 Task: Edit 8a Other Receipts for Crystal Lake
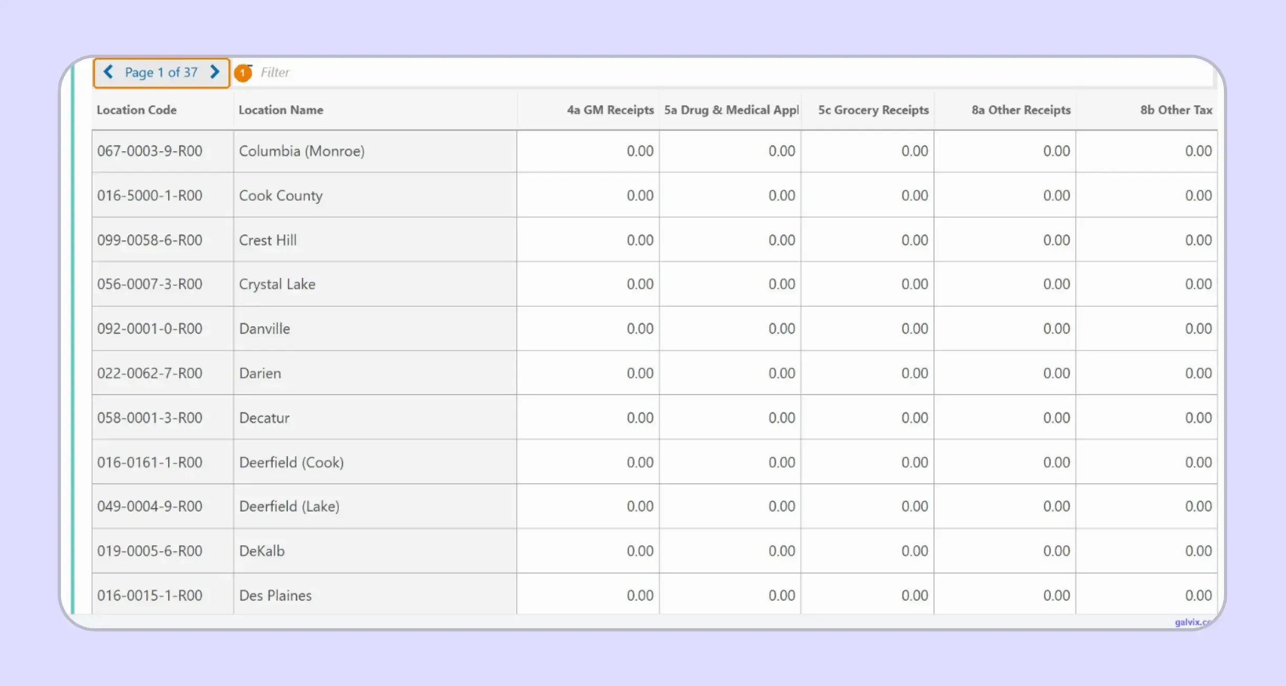point(1005,284)
